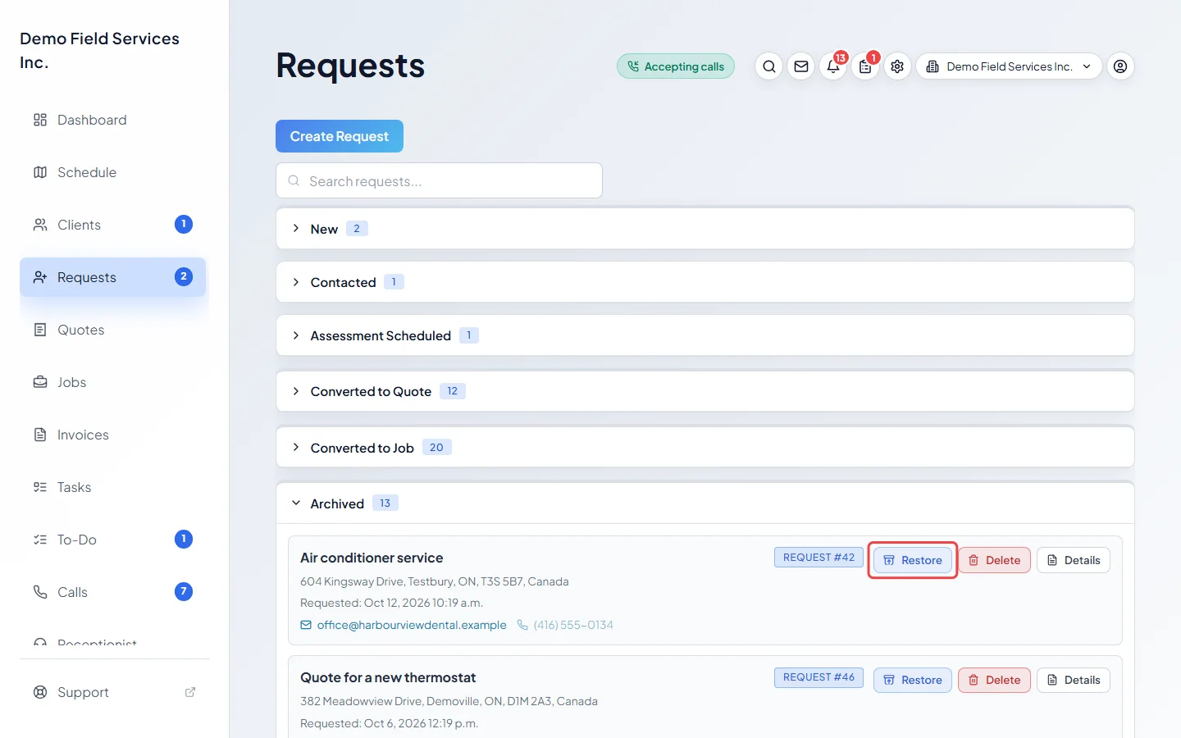Open the search icon in the header
The height and width of the screenshot is (738, 1181).
click(768, 66)
